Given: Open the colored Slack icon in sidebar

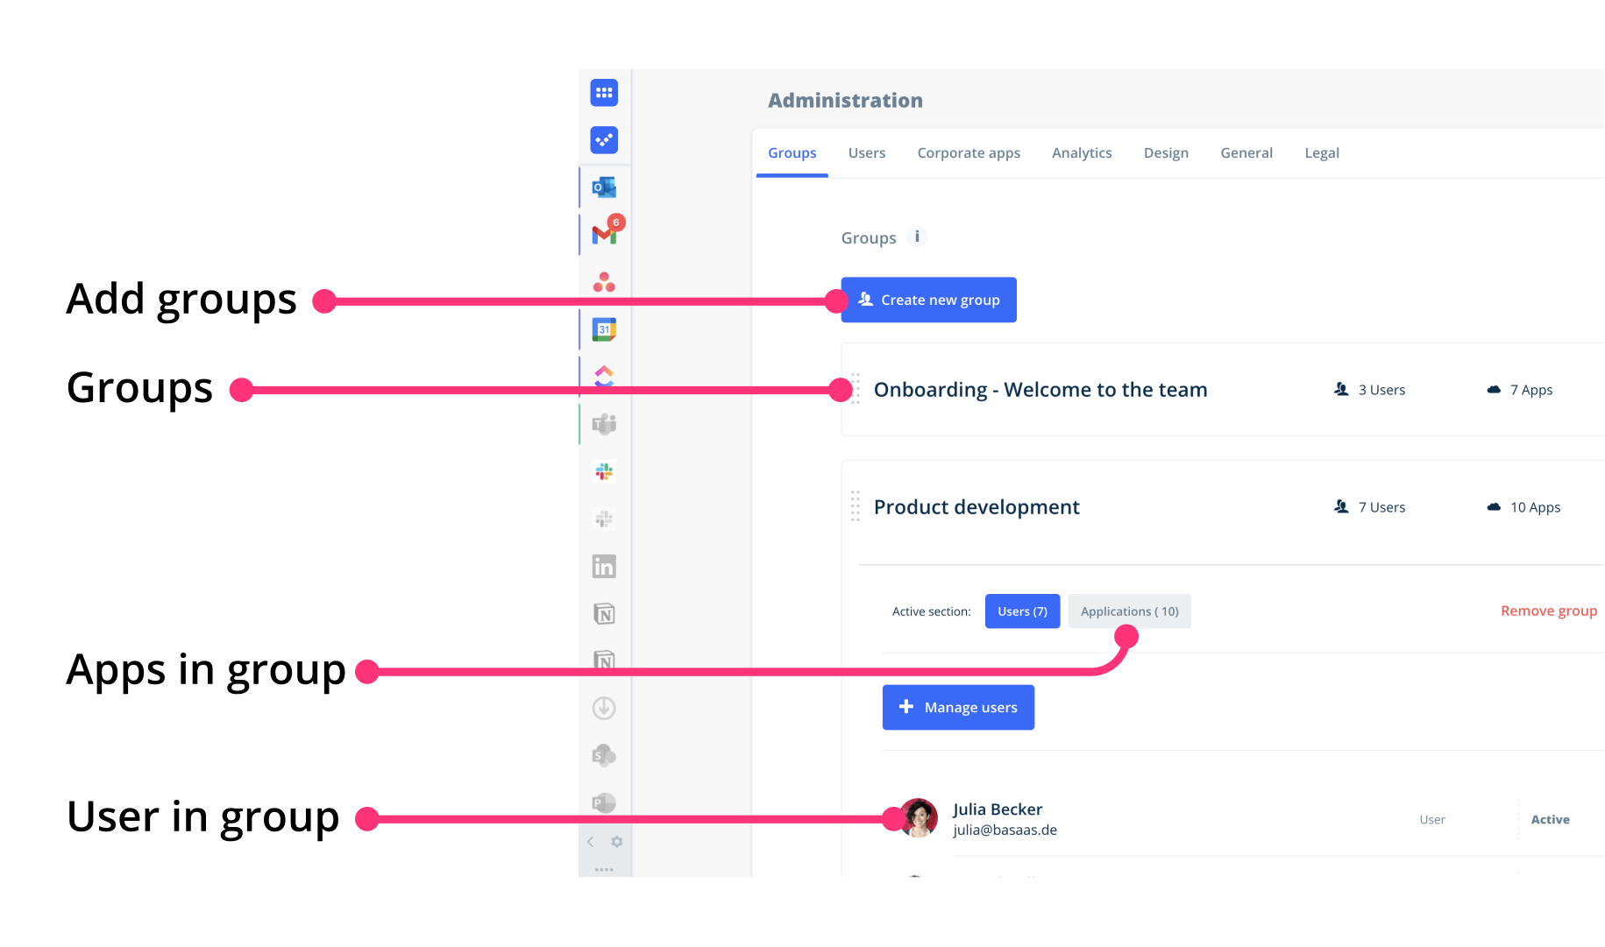Looking at the screenshot, I should point(604,472).
